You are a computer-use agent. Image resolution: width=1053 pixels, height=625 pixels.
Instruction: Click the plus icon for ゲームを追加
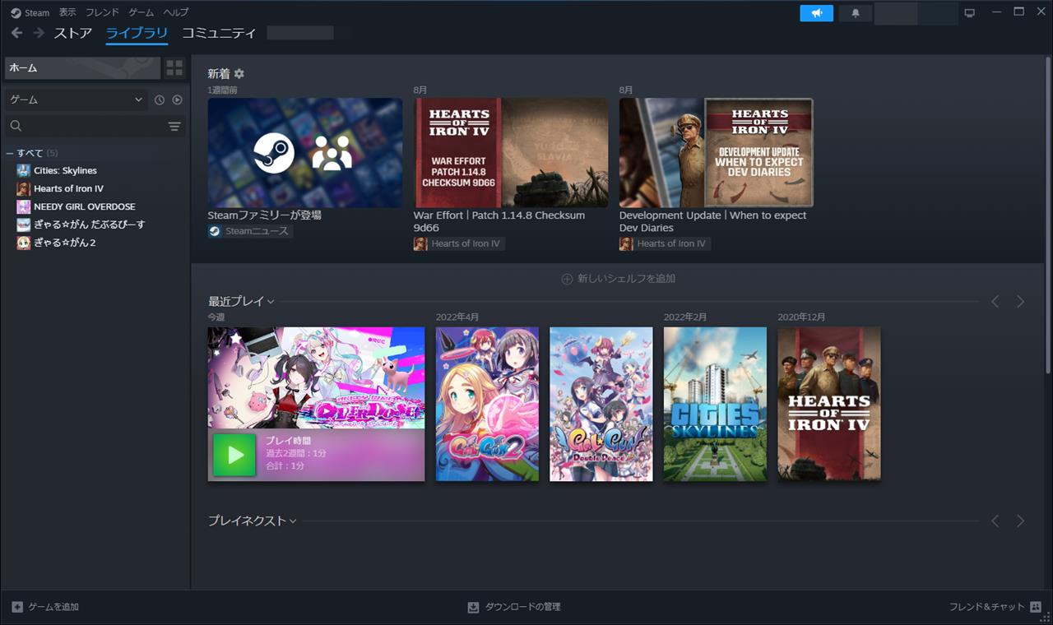pyautogui.click(x=17, y=607)
